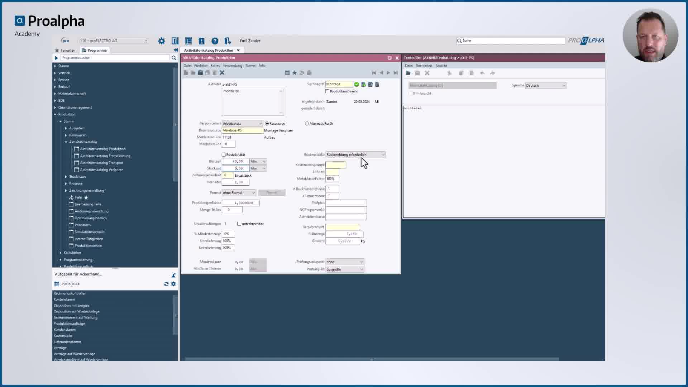Open the Formel ohne Formel dropdown

click(x=239, y=193)
